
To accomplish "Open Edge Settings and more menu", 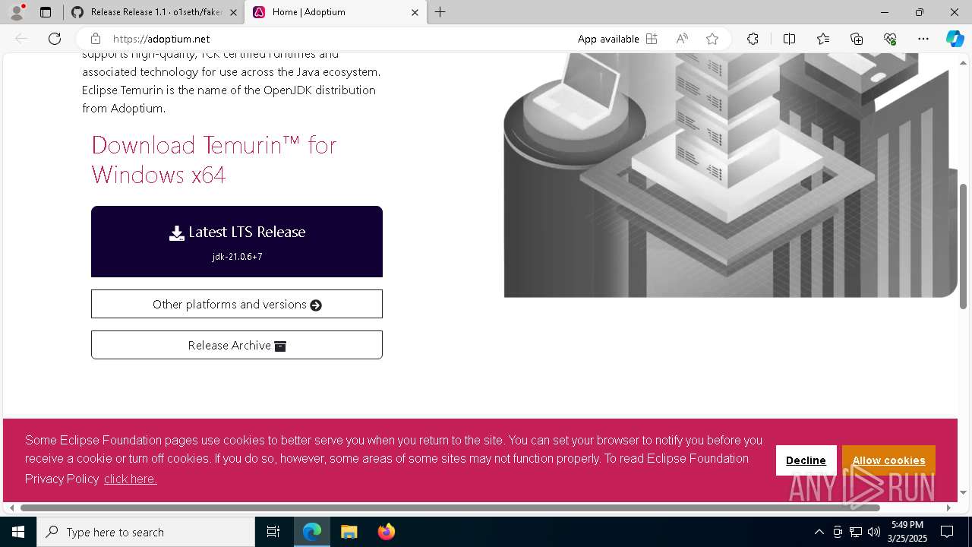I will (923, 39).
